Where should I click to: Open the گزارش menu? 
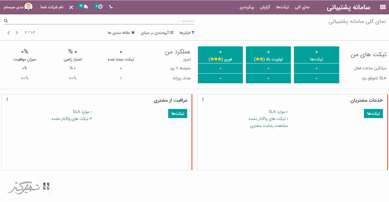(265, 7)
